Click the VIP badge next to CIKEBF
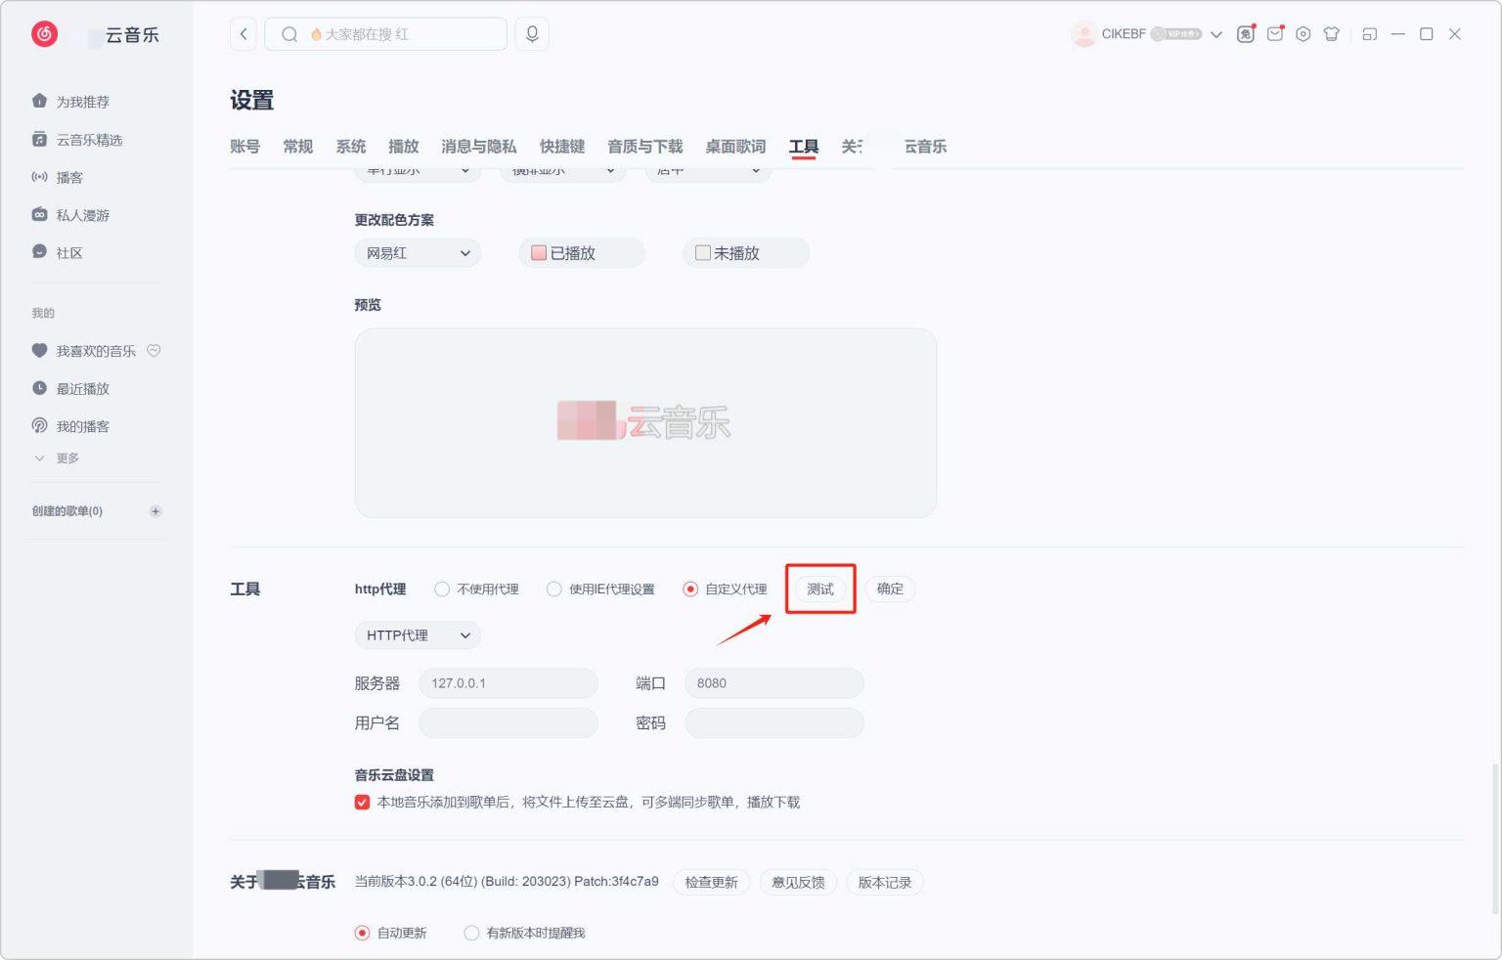Image resolution: width=1502 pixels, height=960 pixels. [x=1176, y=34]
